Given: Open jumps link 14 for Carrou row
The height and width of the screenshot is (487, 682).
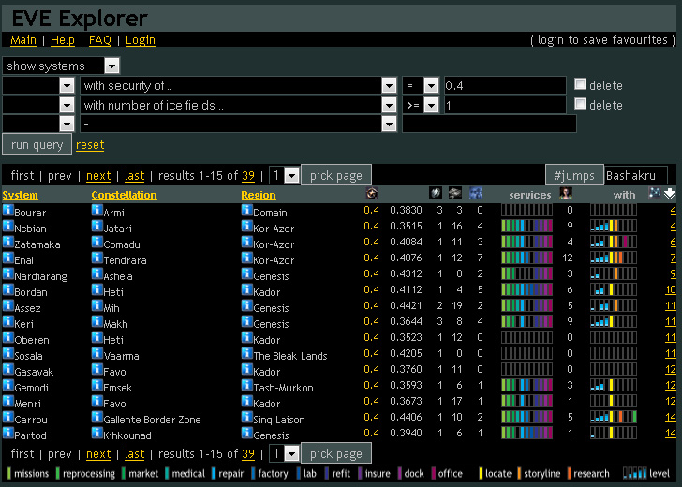Looking at the screenshot, I should [x=670, y=418].
